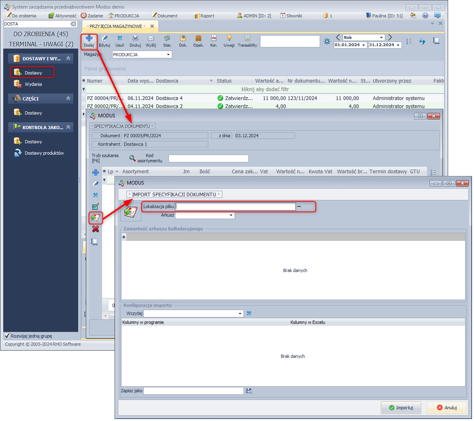Viewport: 474px width, 421px height.
Task: Click the import specification icon in side toolbar
Action: 95,218
